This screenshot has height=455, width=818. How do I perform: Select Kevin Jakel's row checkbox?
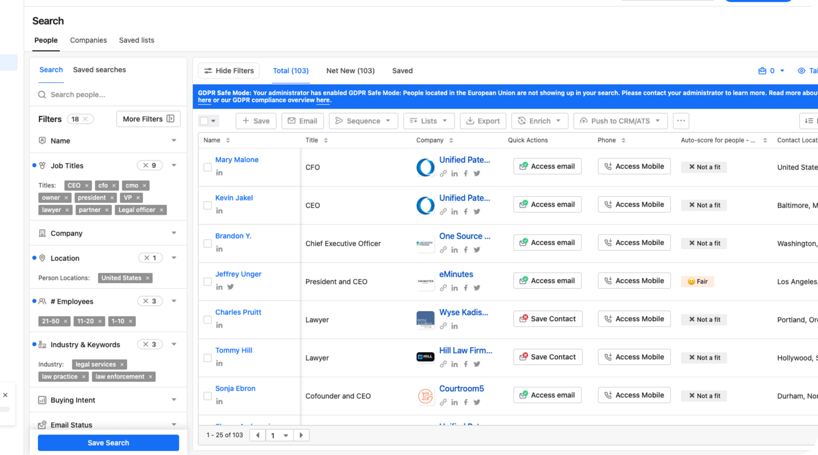tap(207, 205)
